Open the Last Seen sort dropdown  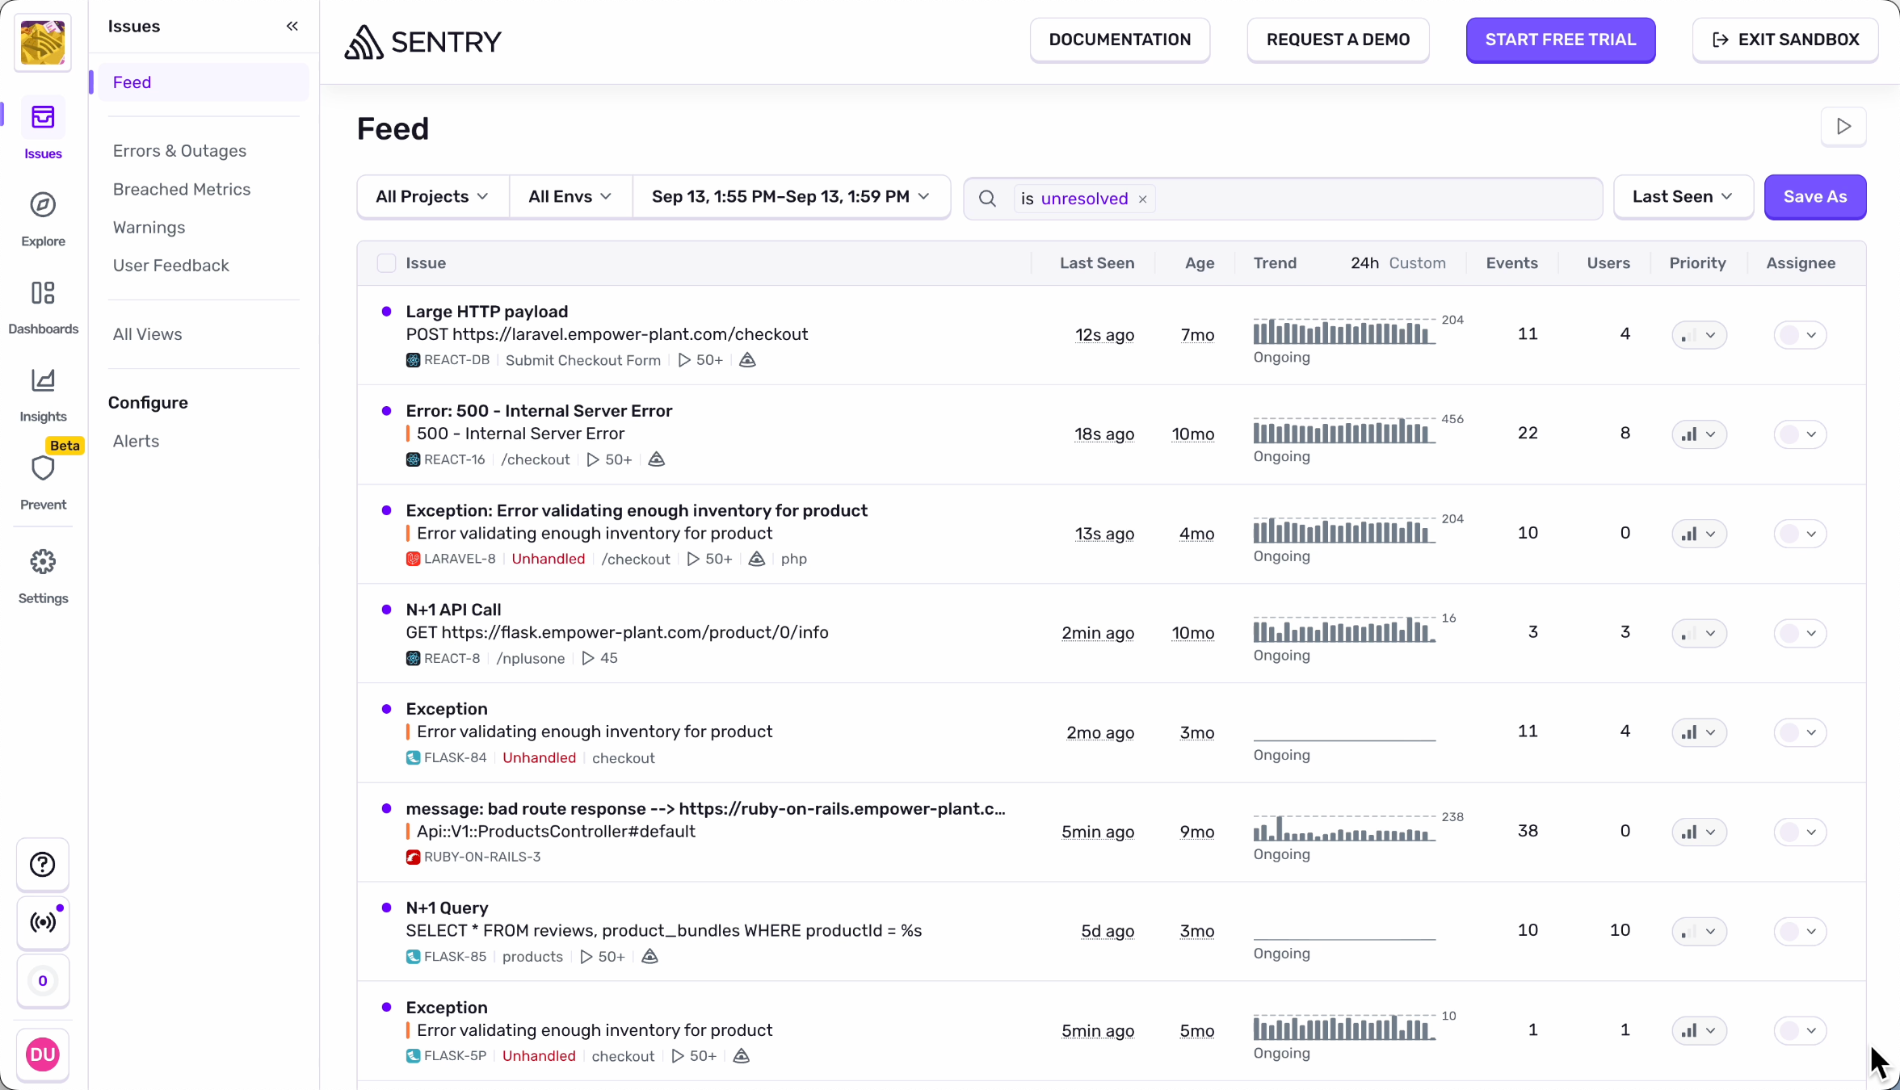pos(1683,197)
